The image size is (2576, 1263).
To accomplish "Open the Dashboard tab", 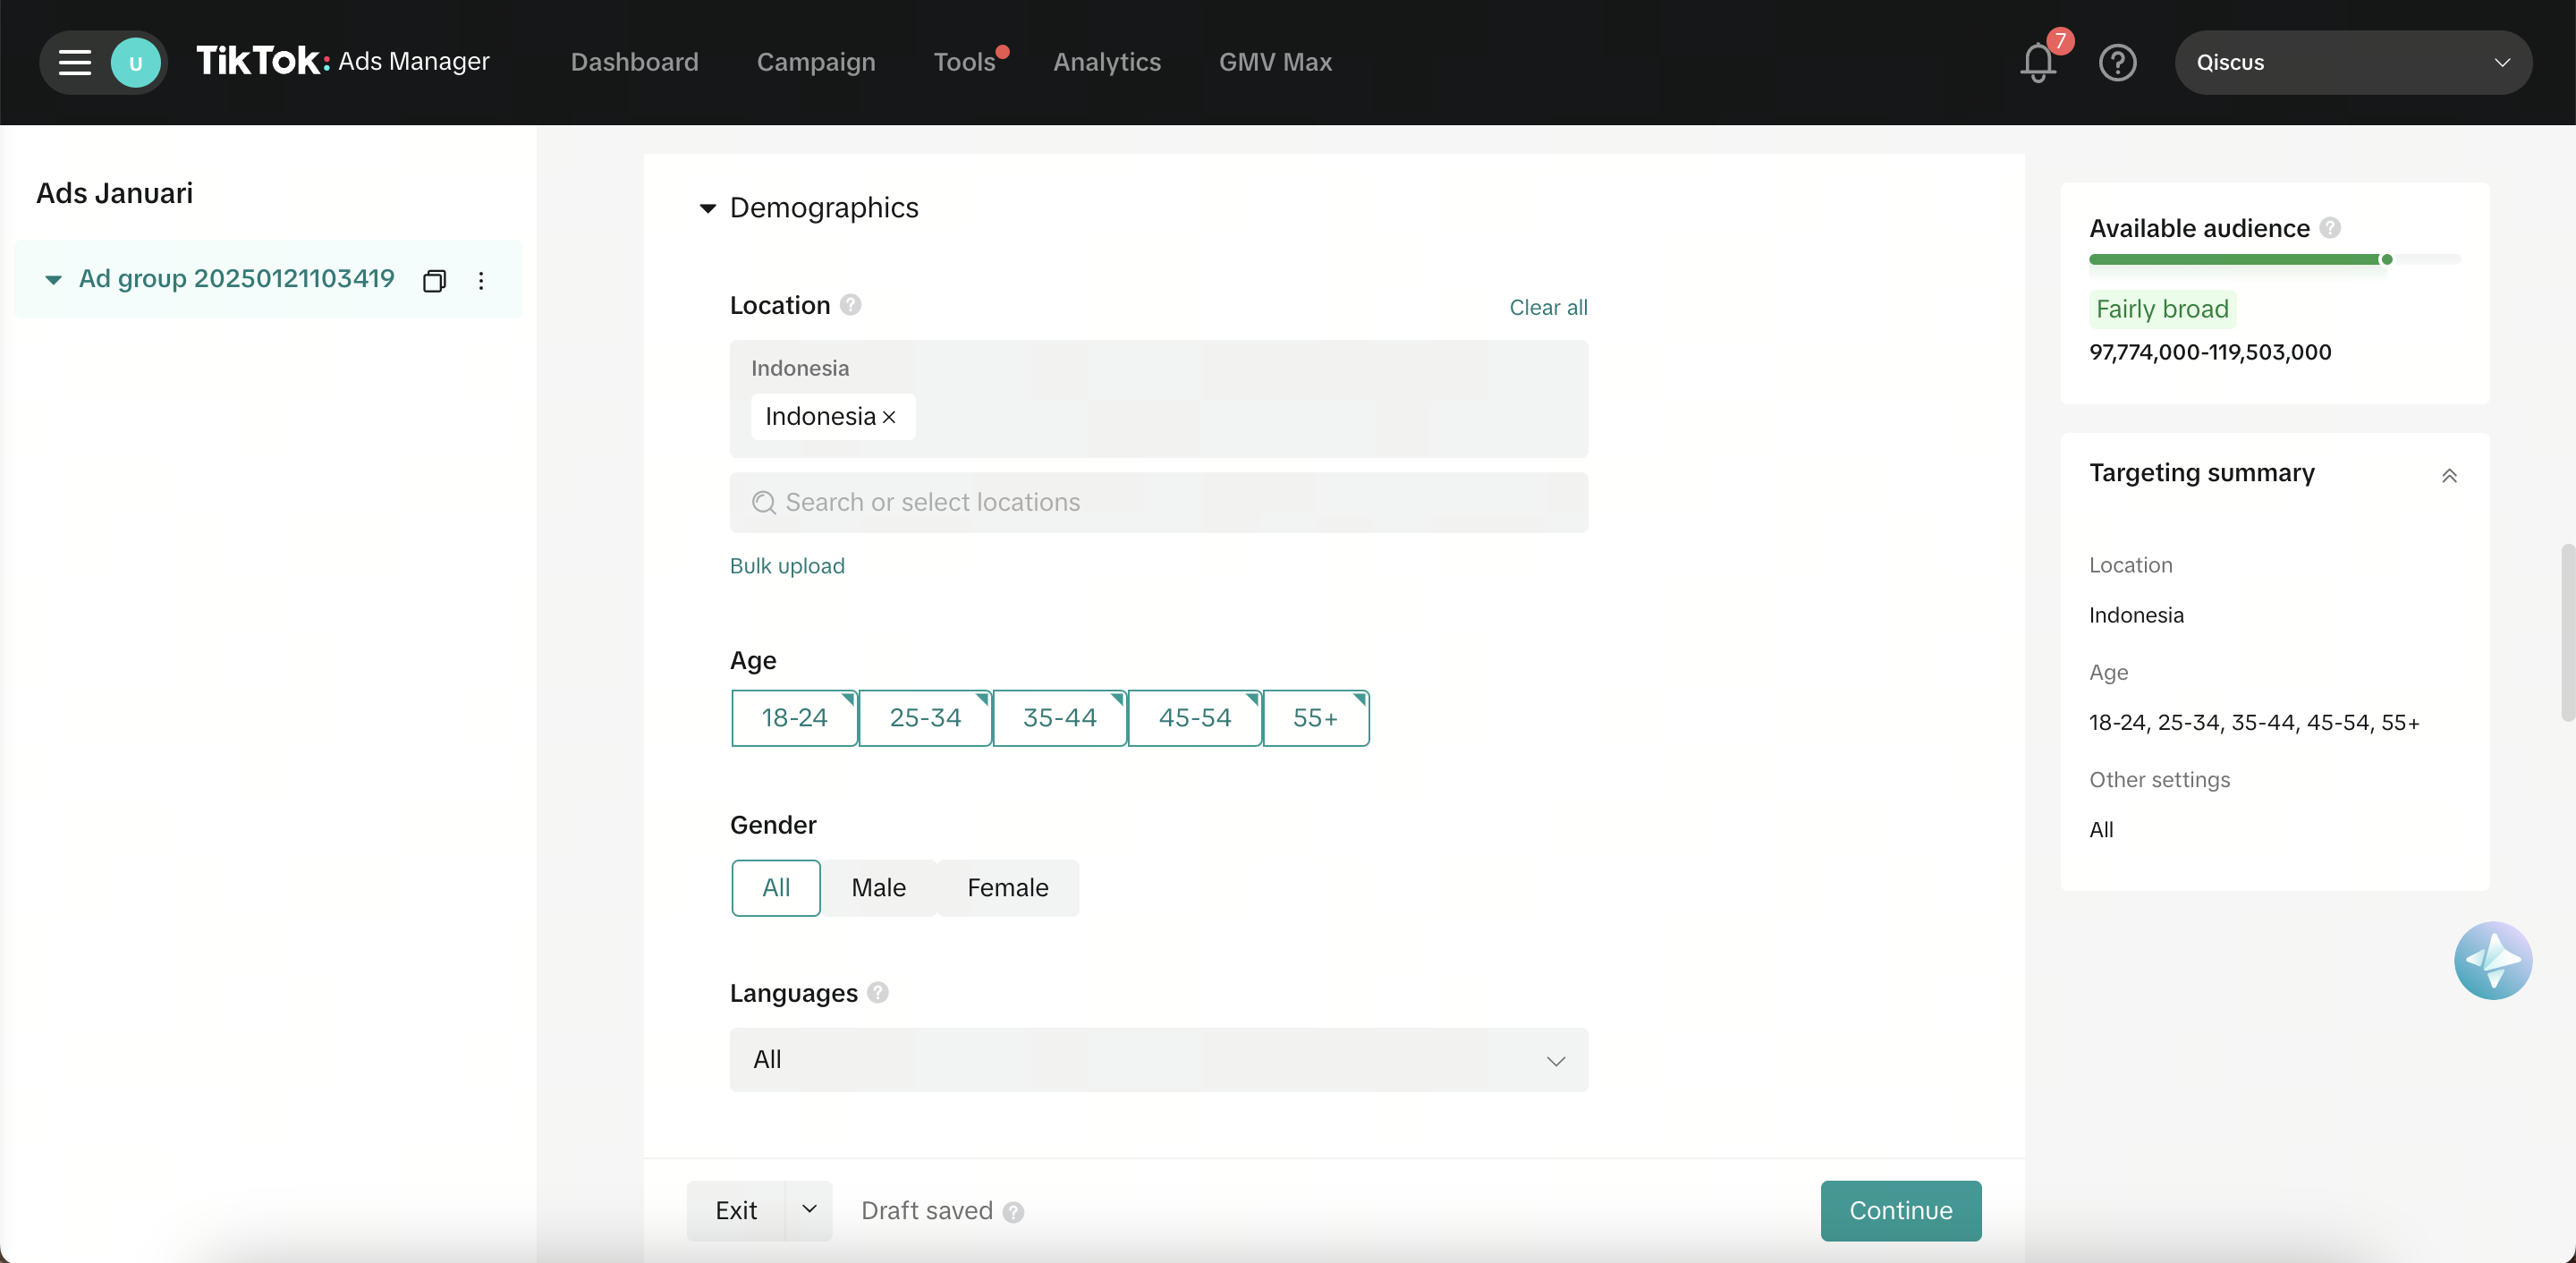I will [x=634, y=62].
